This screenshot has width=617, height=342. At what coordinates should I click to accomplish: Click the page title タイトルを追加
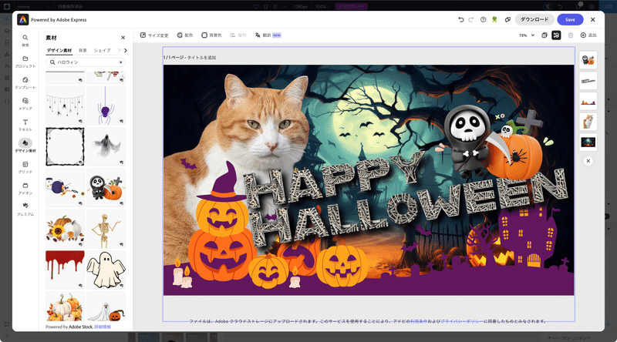coord(201,58)
